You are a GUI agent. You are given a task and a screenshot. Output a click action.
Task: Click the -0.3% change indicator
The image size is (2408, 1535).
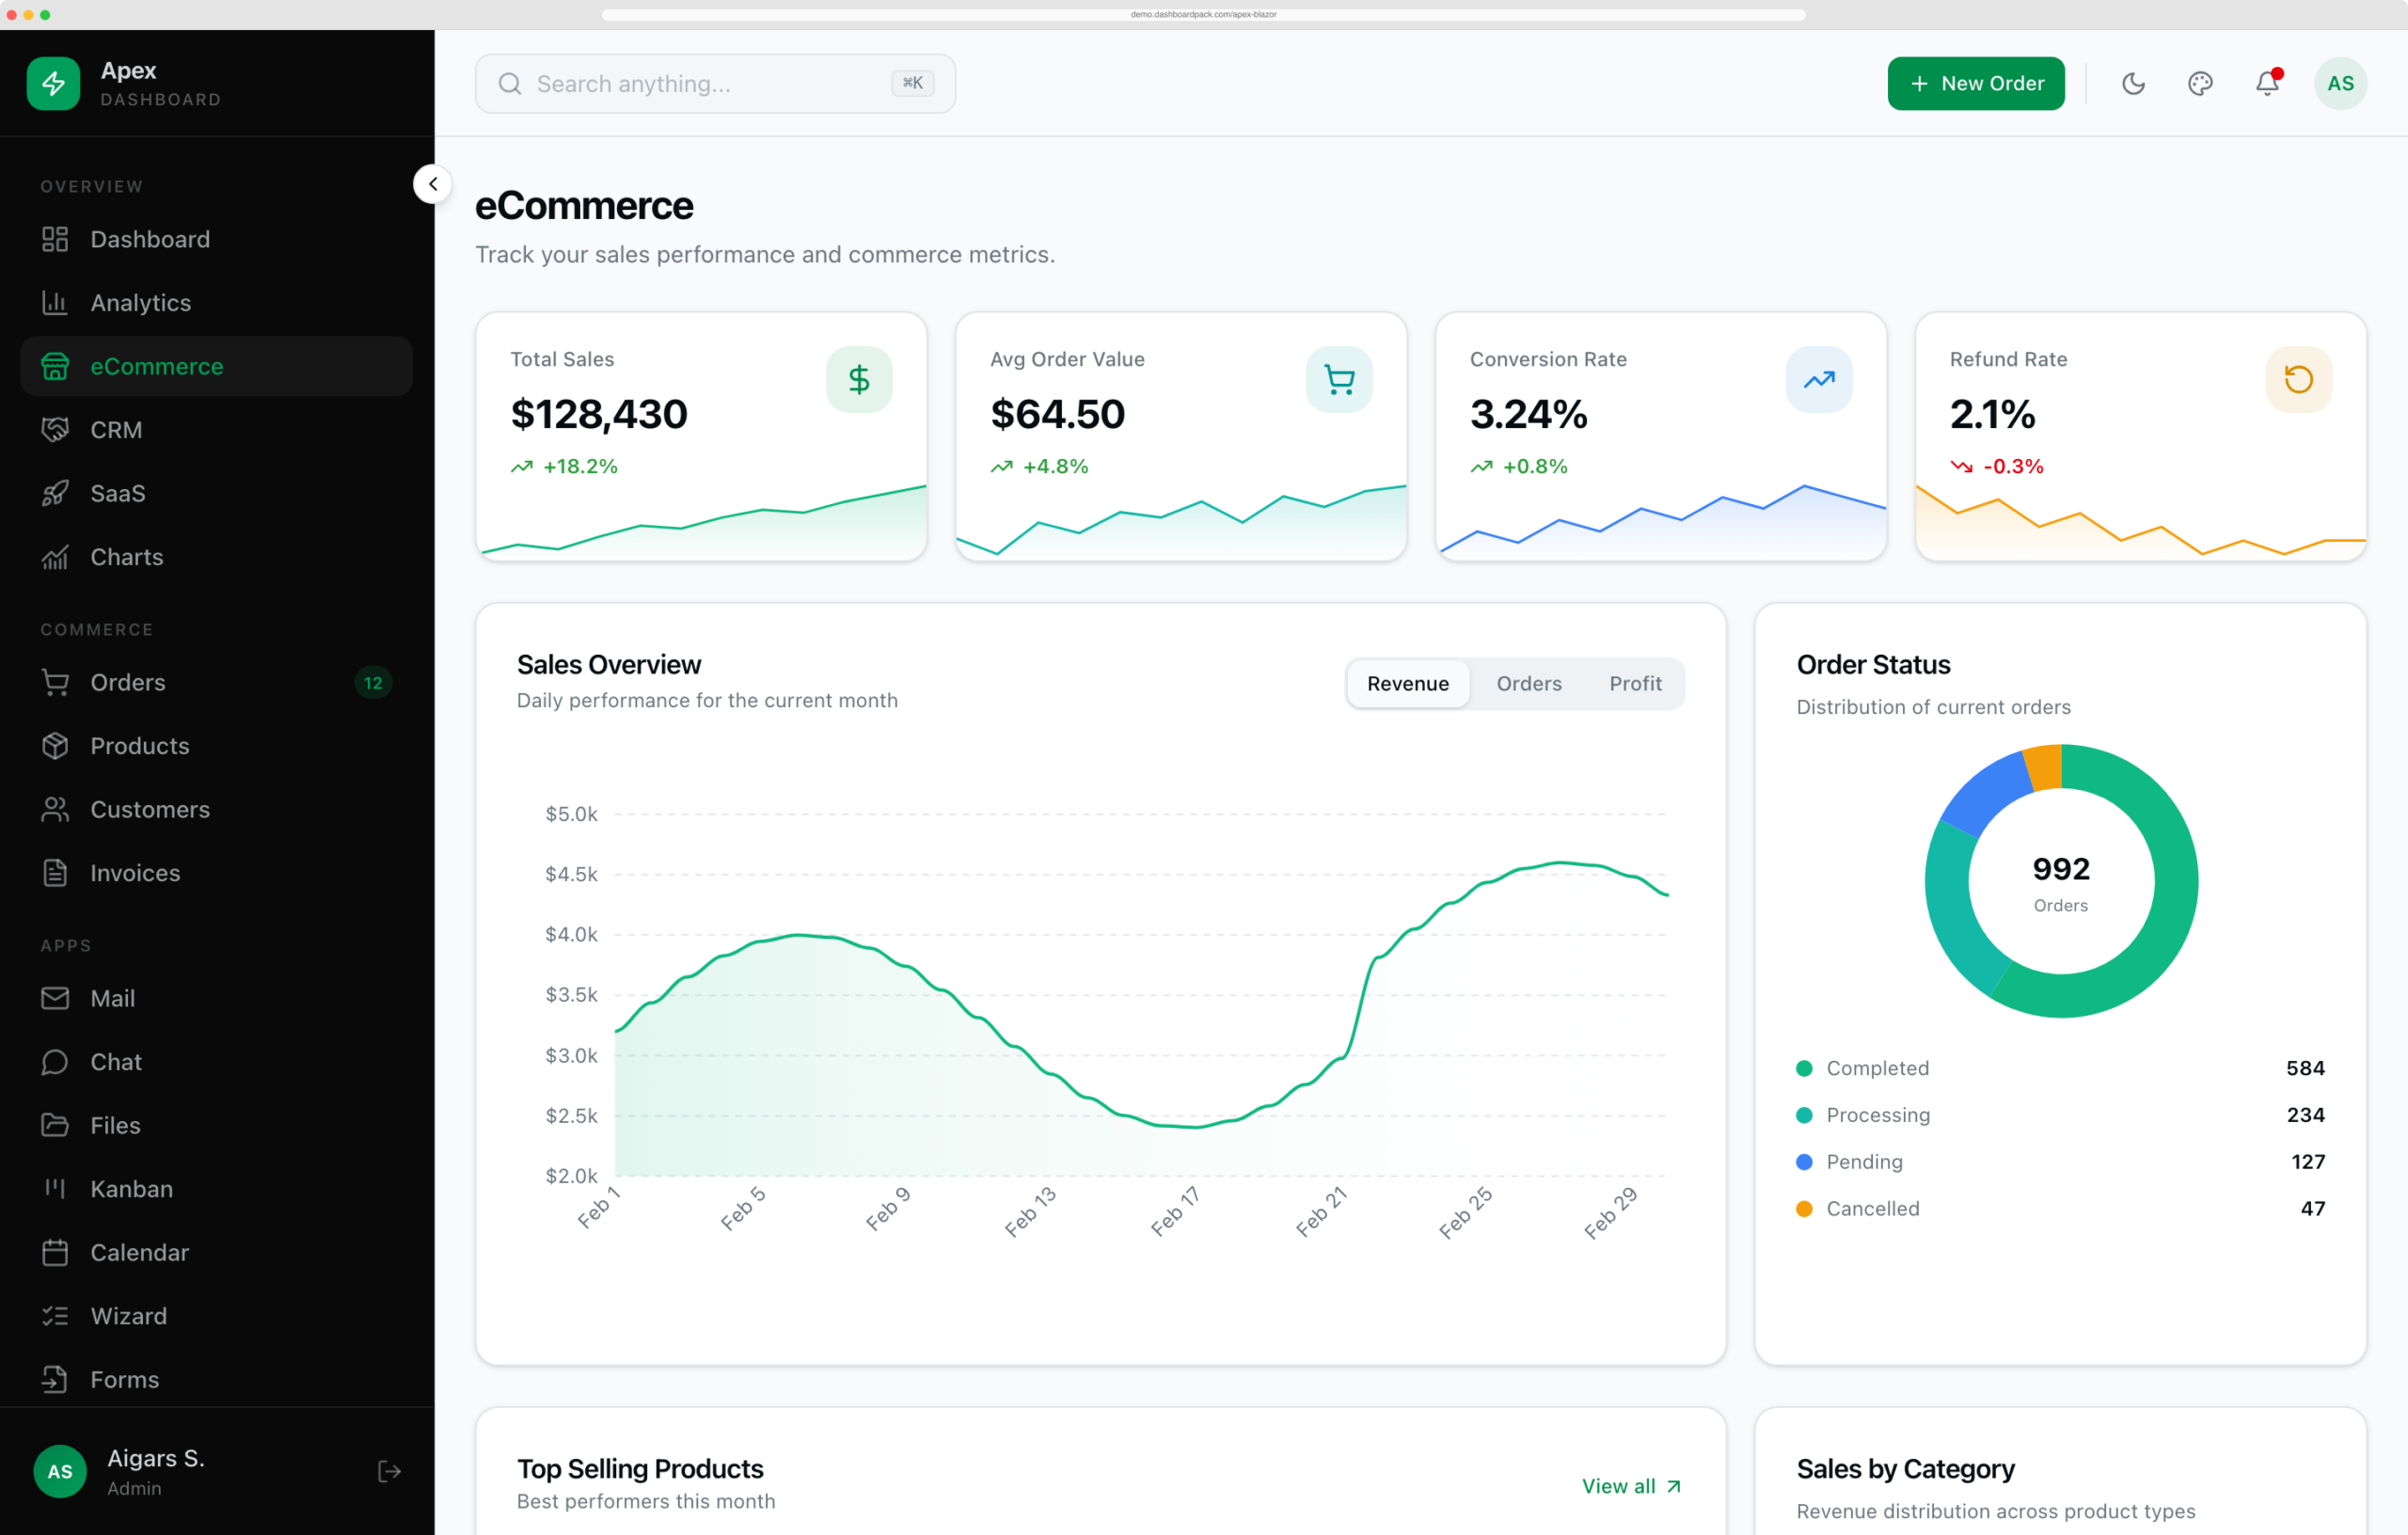click(x=1997, y=466)
